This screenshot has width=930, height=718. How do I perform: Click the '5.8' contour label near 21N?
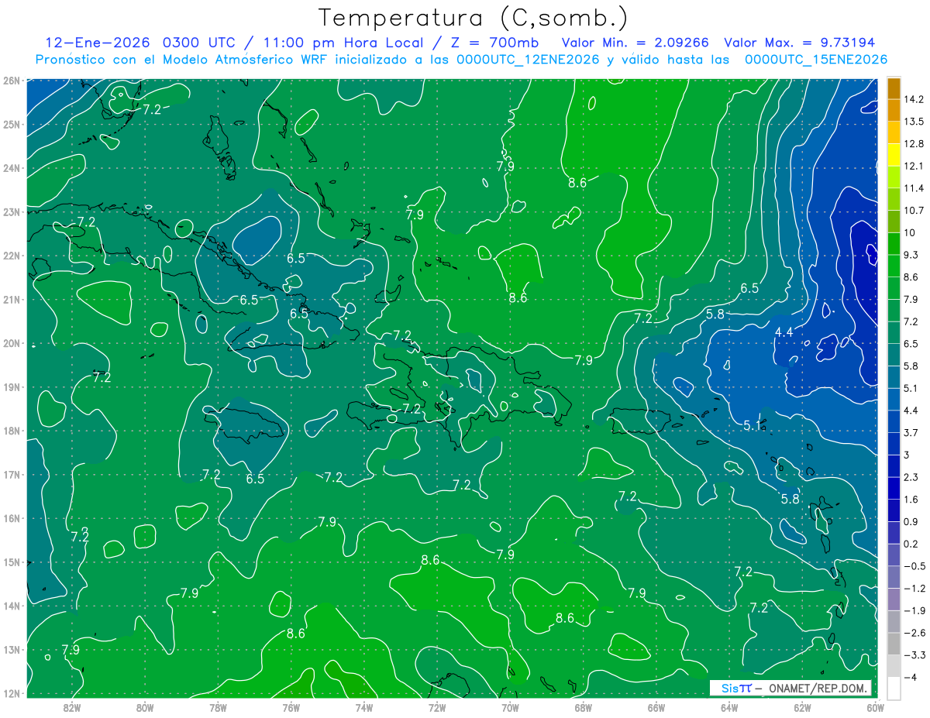click(x=715, y=314)
